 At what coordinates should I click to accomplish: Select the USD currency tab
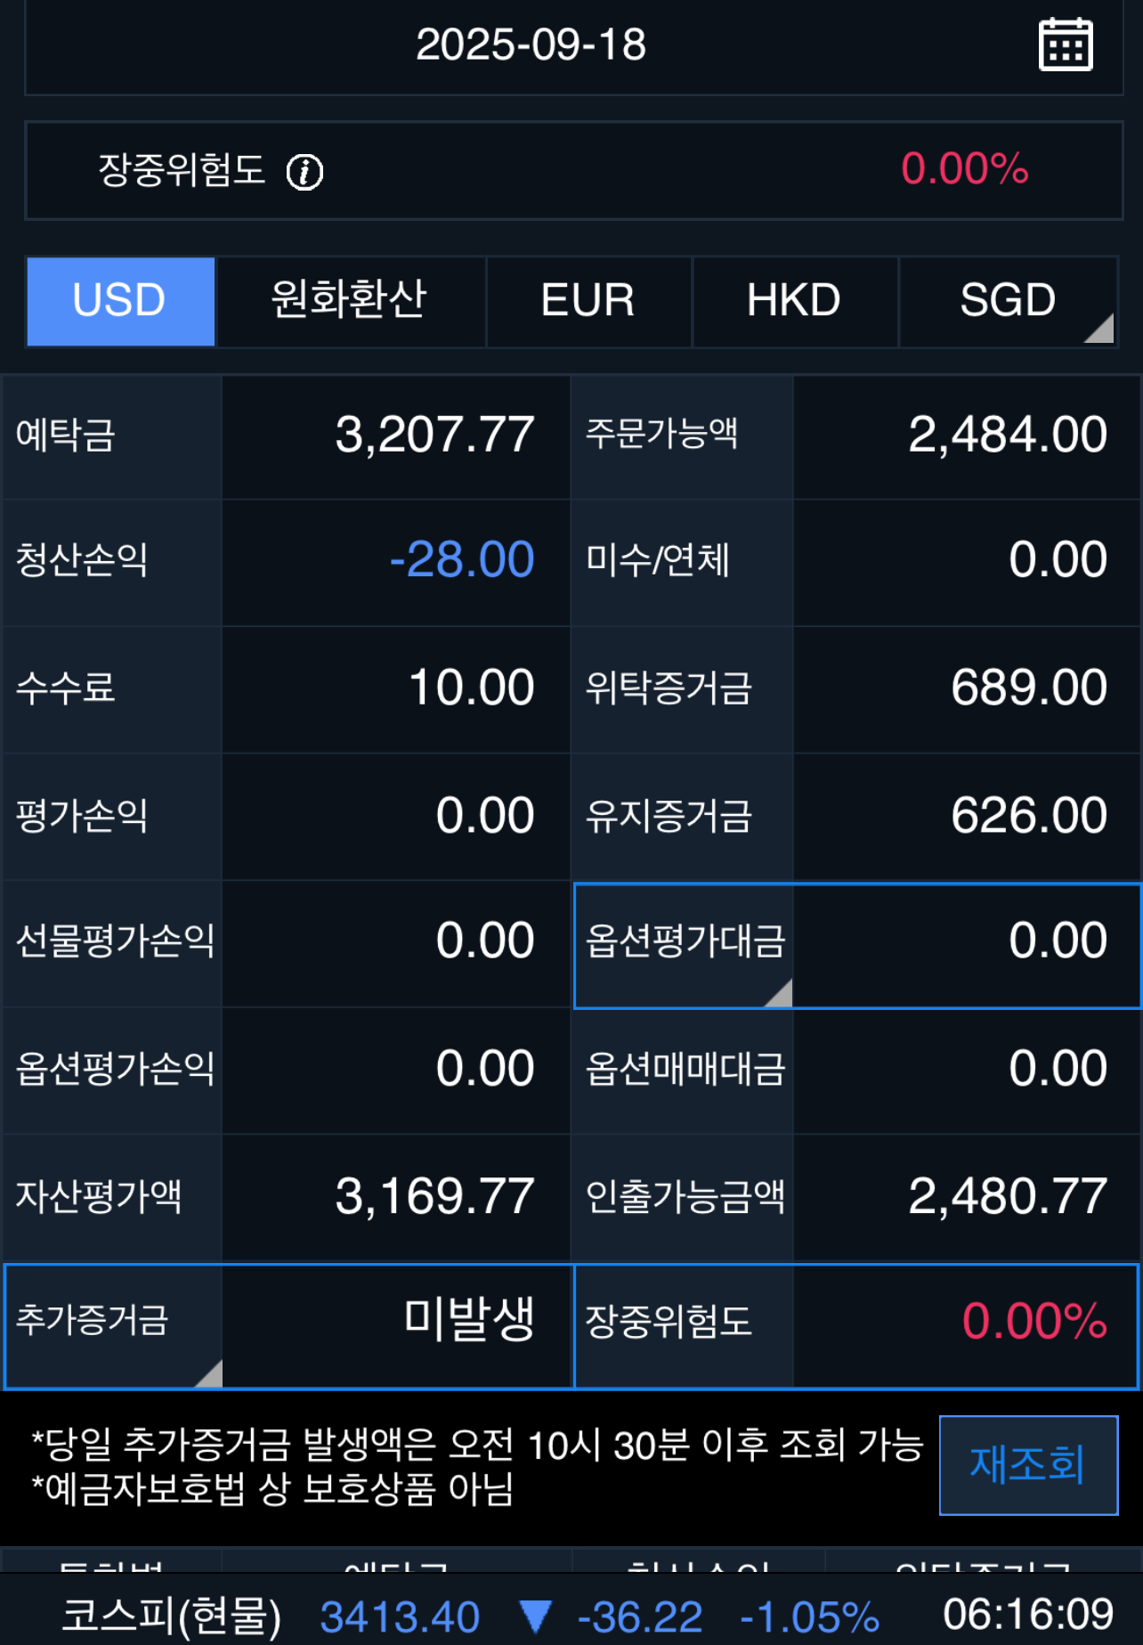tap(120, 301)
